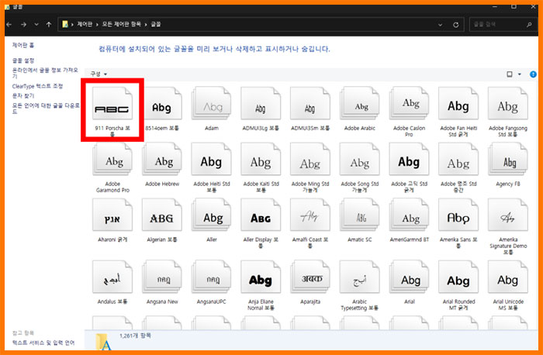
Task: Open the Aparajita font family
Action: coord(310,277)
